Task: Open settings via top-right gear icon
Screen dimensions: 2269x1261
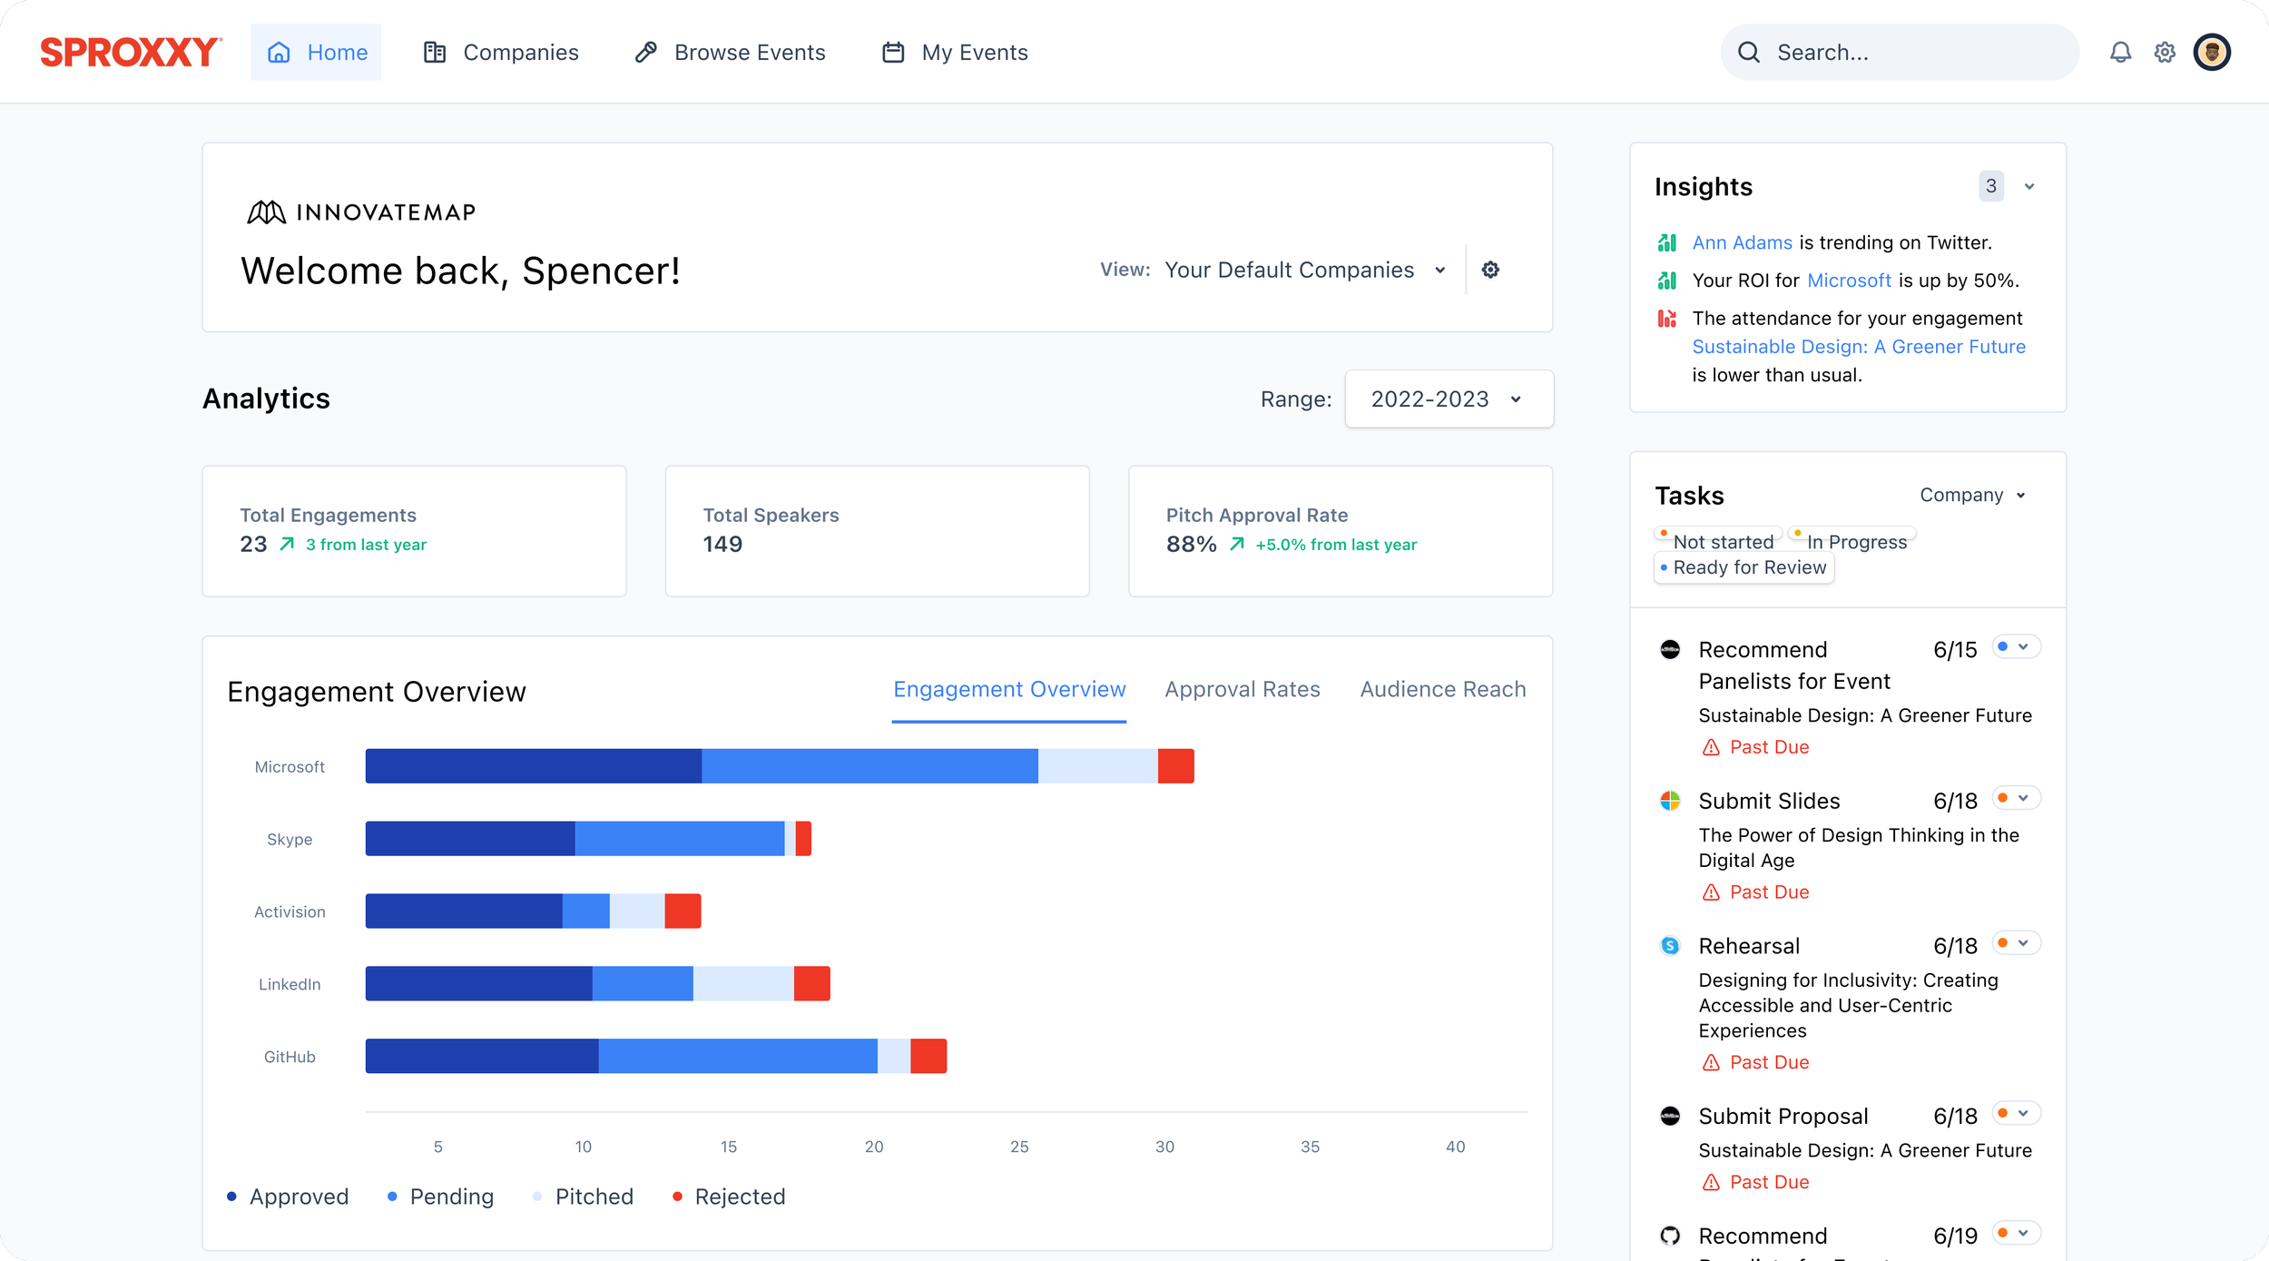Action: pos(2165,53)
